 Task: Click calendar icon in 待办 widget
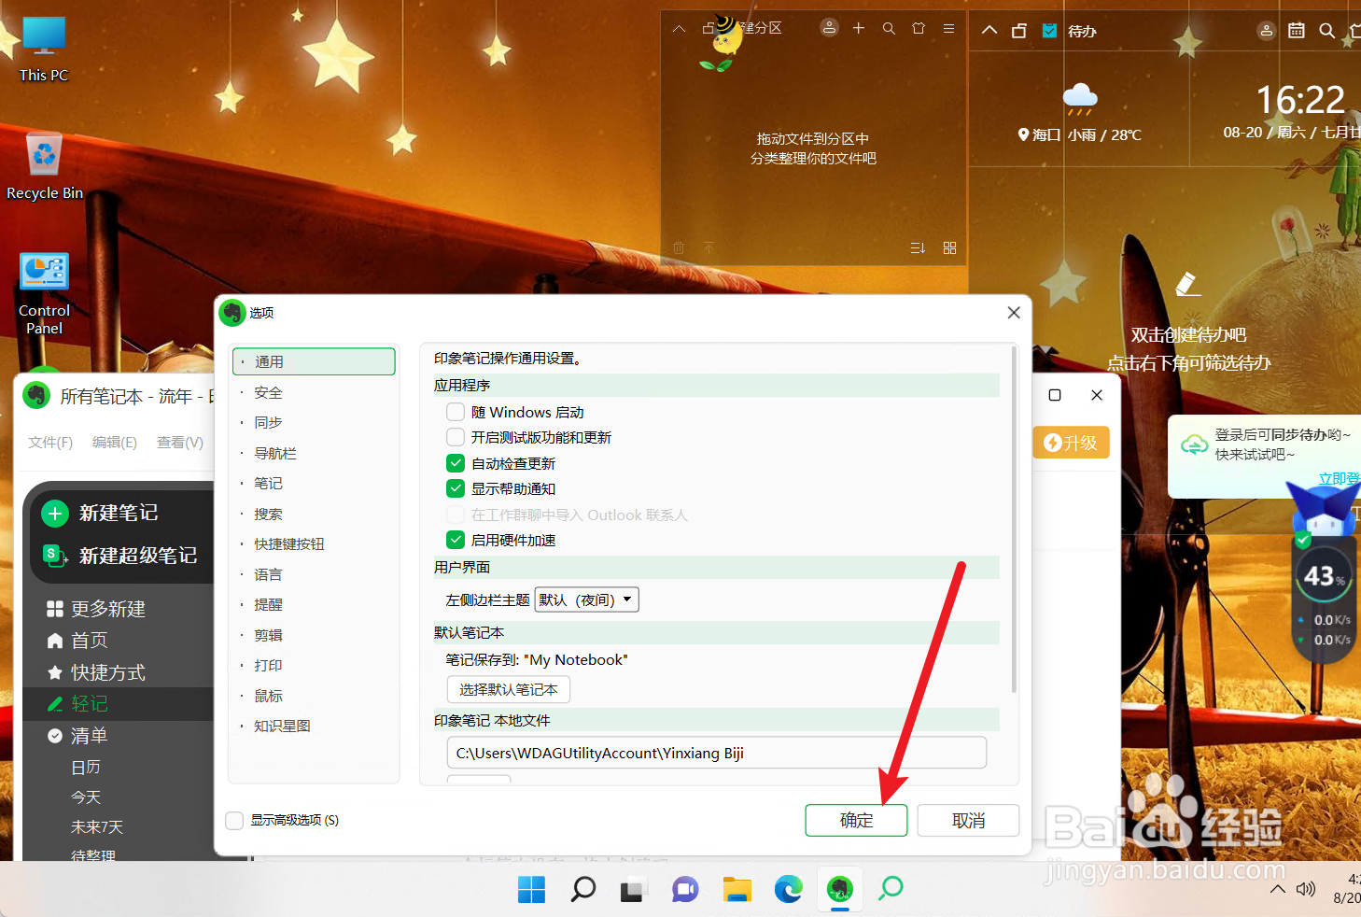1297,31
